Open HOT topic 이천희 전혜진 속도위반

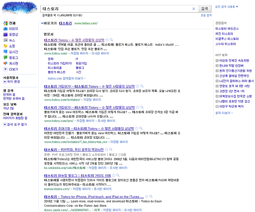click(234, 61)
